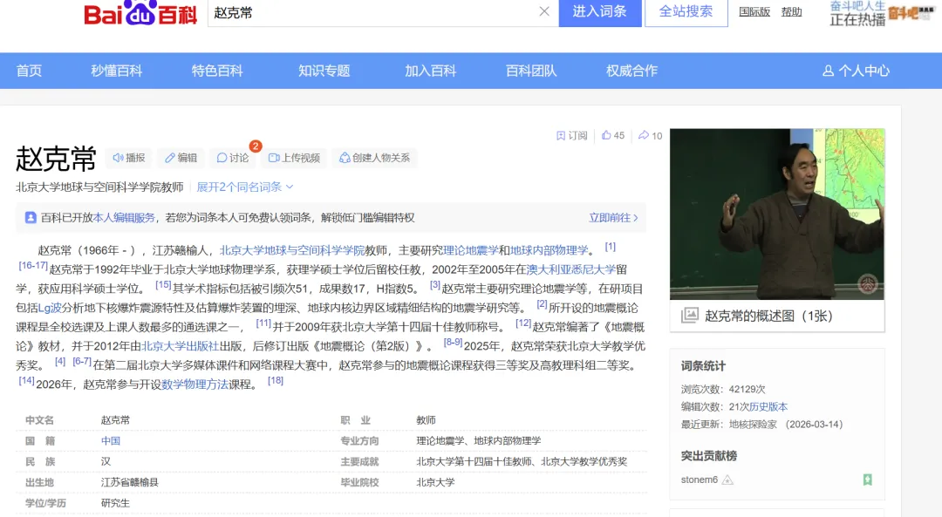Image resolution: width=942 pixels, height=517 pixels.
Task: Click citation reference [8-9]
Action: click(453, 343)
